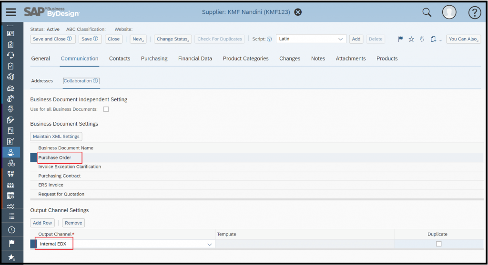Open the Output Channel Internal EDX dropdown
Viewport: 488px width, 265px height.
point(210,245)
